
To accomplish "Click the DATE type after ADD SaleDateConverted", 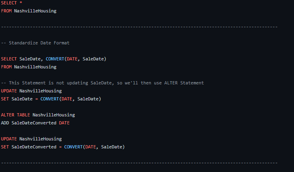I will [x=64, y=123].
